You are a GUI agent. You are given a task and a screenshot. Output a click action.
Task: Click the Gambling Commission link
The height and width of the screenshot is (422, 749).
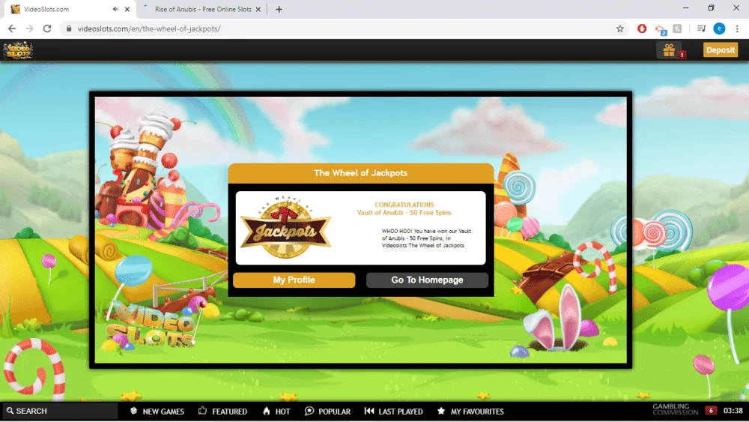pos(675,409)
